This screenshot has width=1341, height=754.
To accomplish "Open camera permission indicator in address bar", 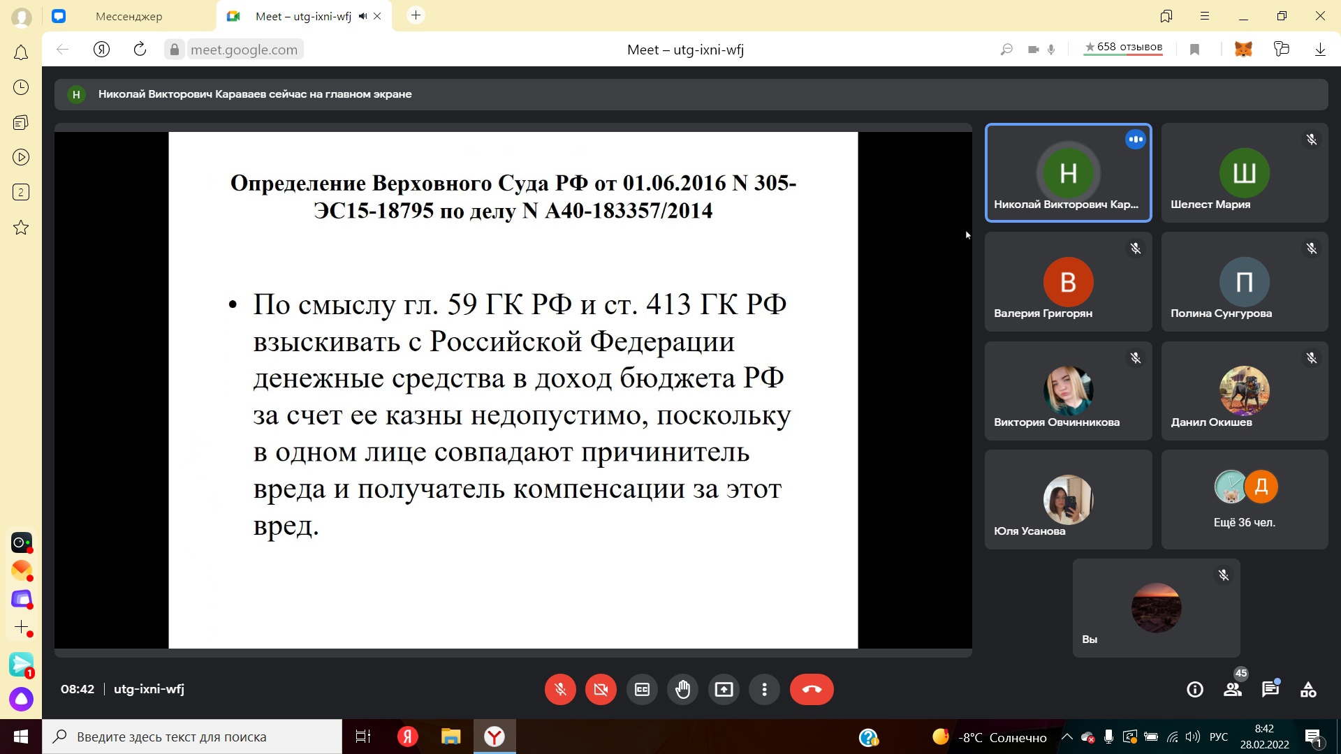I will coord(1033,50).
